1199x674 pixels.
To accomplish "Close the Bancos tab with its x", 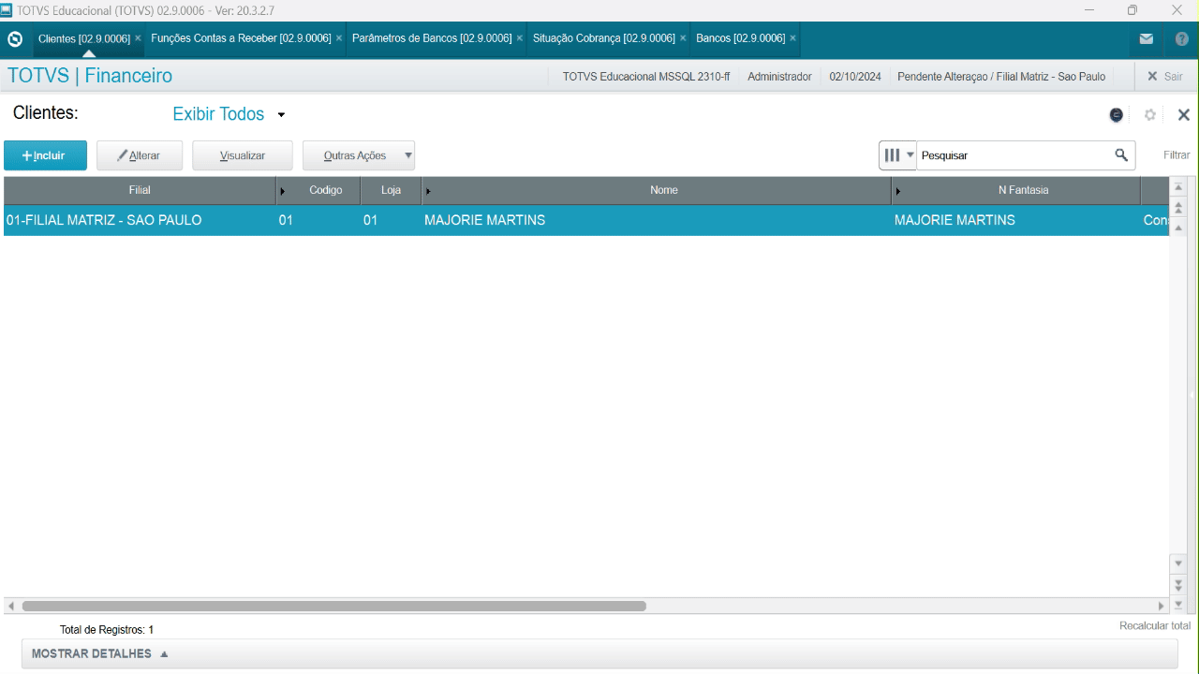I will (792, 38).
